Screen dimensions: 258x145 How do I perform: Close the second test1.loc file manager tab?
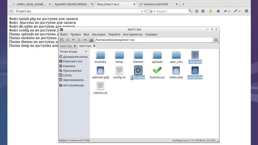click(94, 46)
